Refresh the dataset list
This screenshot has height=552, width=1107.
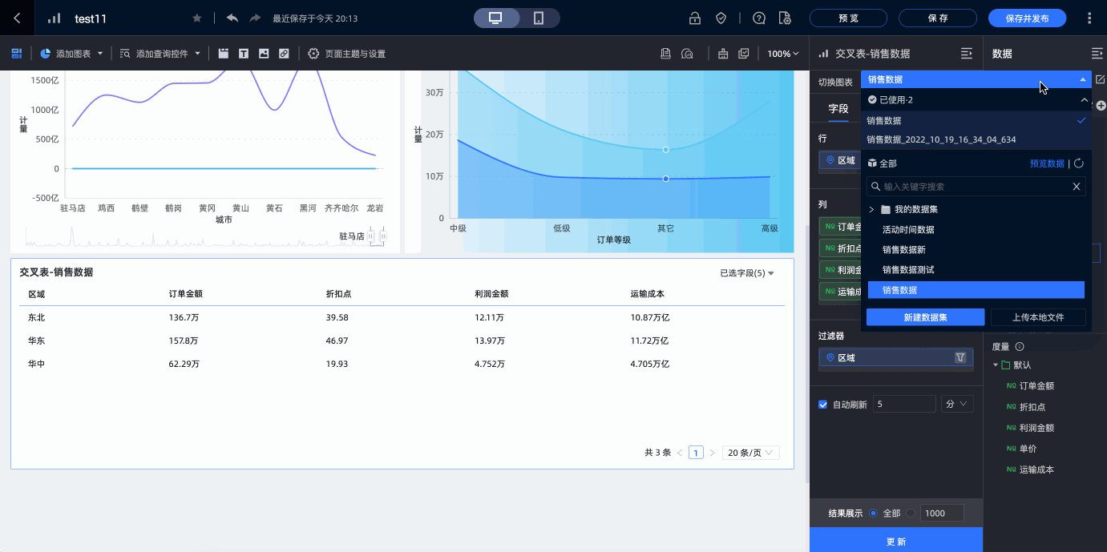point(1079,163)
